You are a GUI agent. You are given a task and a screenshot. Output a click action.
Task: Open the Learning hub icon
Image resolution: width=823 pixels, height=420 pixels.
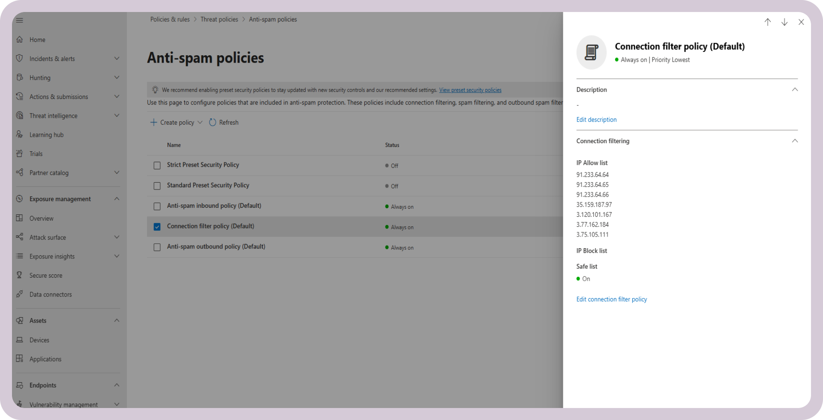20,135
